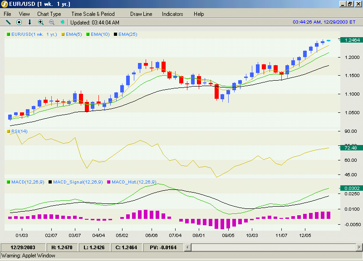Screen dimensions: 363x261
Task: Open the Help menu
Action: coord(199,14)
